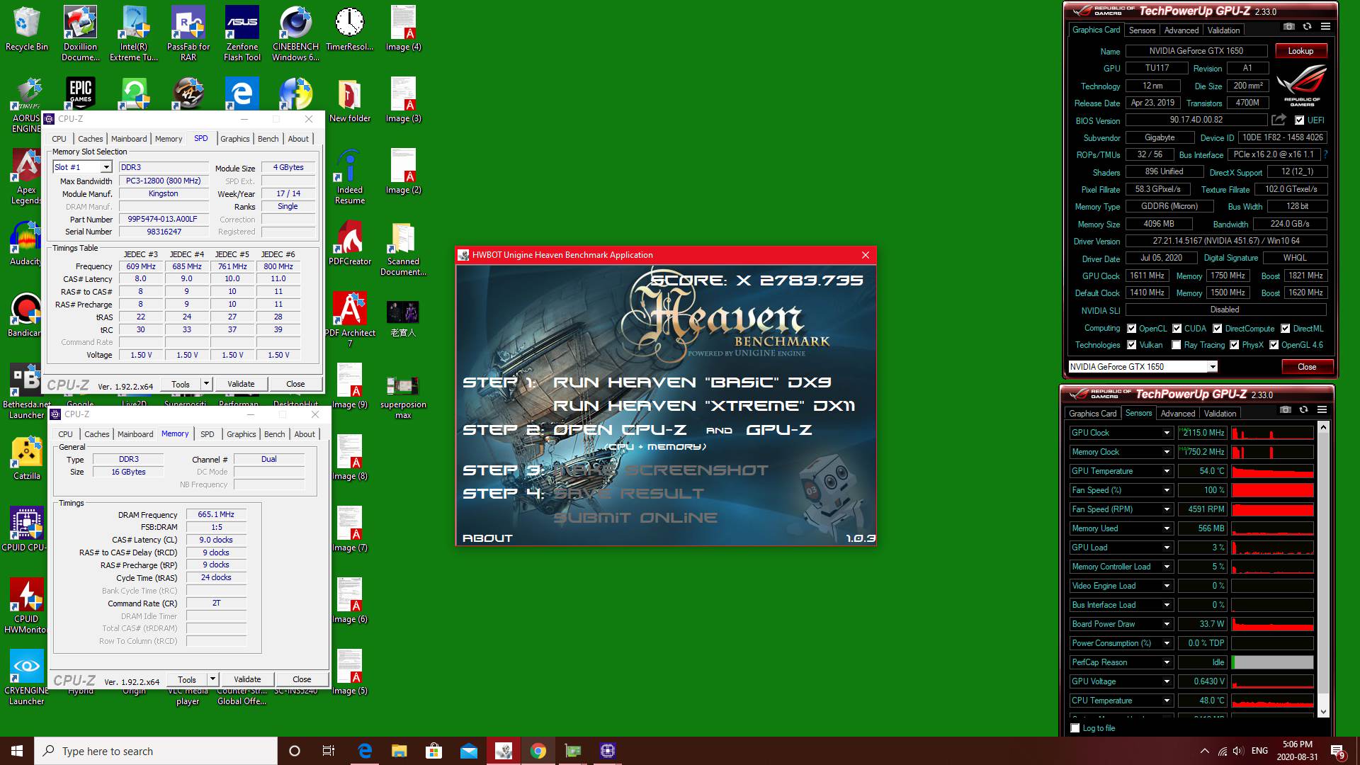Open the Zenfone Flash Tool desktop icon

coord(242,33)
